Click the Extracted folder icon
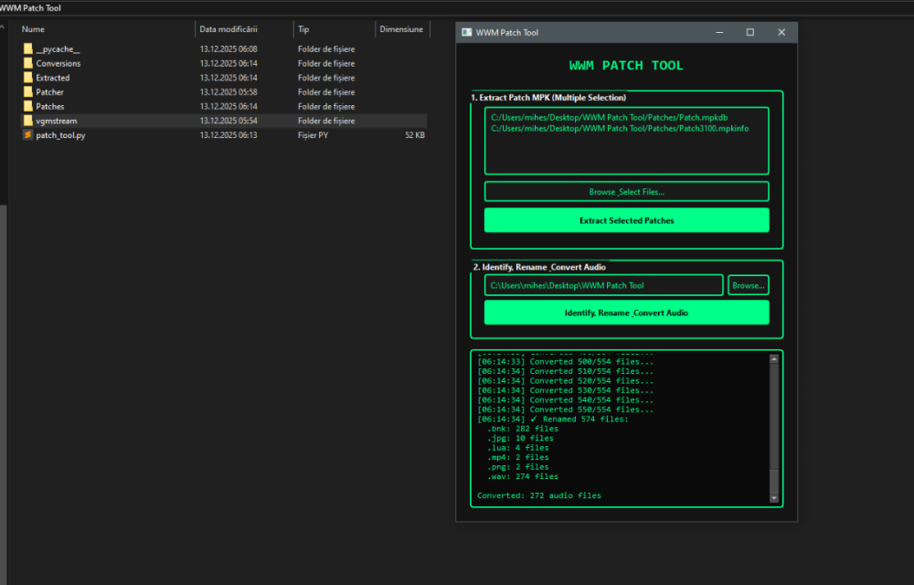Image resolution: width=914 pixels, height=585 pixels. (x=27, y=78)
